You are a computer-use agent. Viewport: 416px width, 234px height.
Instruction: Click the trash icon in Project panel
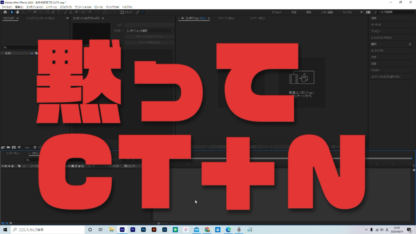[35, 147]
